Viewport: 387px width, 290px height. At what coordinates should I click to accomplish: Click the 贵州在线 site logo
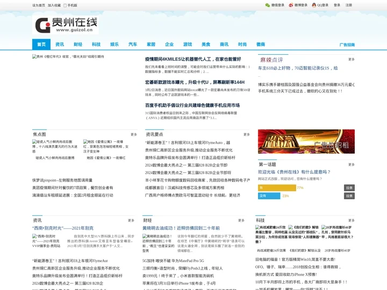click(66, 25)
